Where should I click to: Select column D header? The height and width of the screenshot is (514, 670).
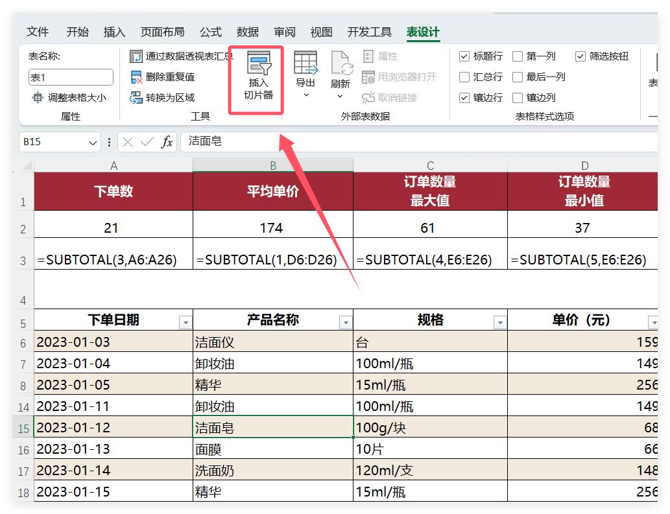pos(583,165)
